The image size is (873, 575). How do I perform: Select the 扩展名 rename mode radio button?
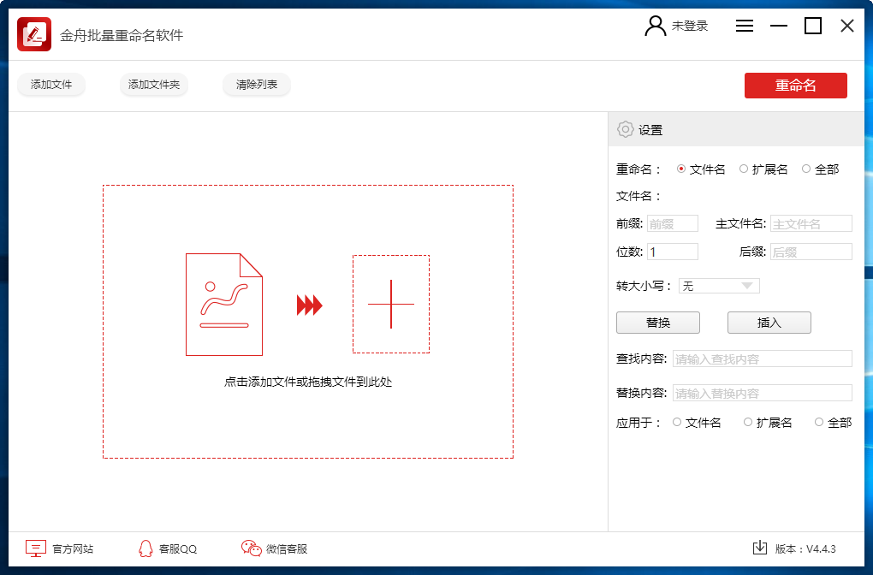click(745, 169)
